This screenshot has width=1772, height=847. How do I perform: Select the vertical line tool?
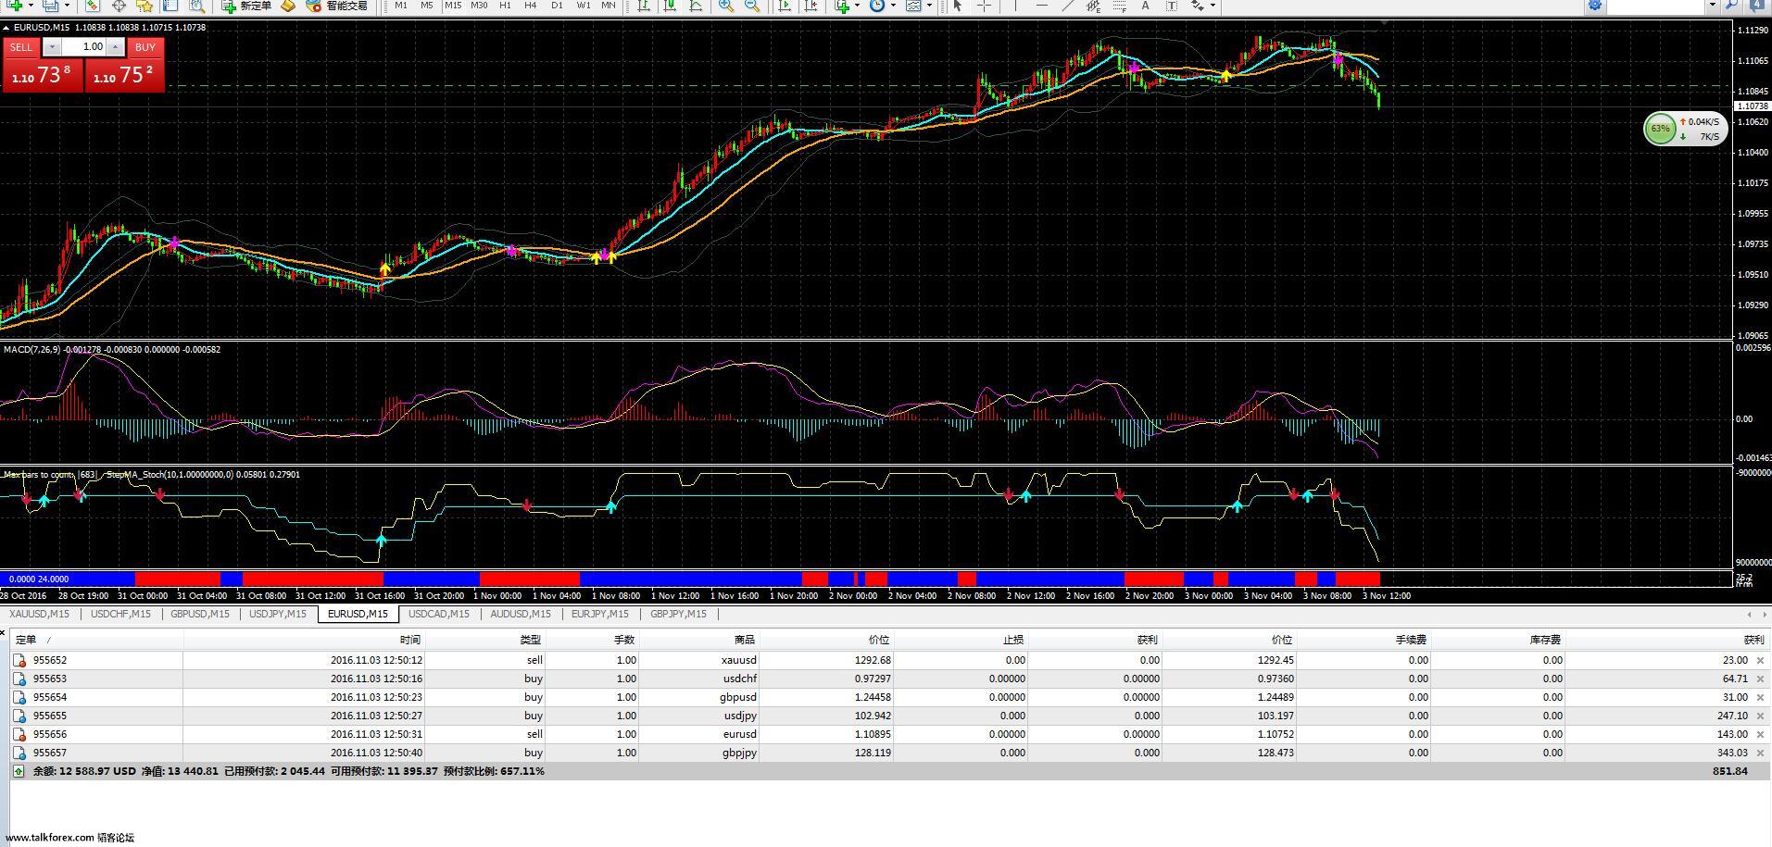point(1015,5)
